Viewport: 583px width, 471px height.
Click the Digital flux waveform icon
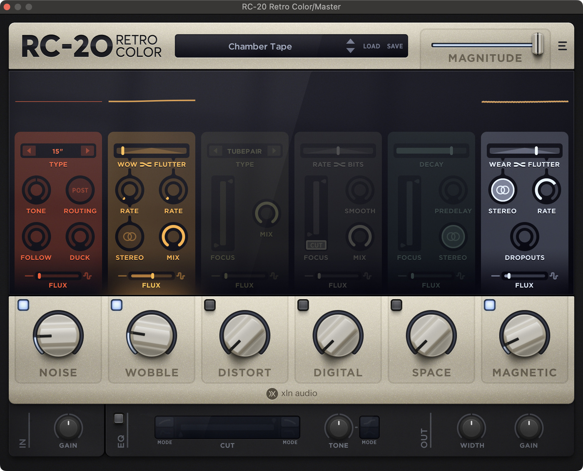pos(367,276)
